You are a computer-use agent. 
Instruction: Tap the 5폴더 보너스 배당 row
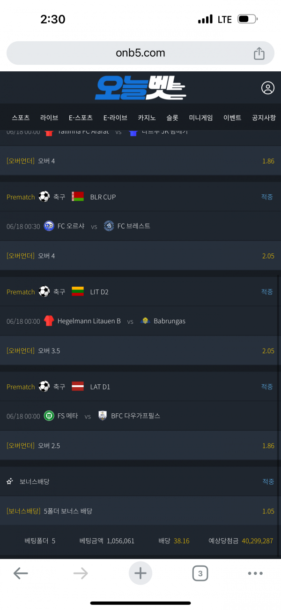(140, 511)
